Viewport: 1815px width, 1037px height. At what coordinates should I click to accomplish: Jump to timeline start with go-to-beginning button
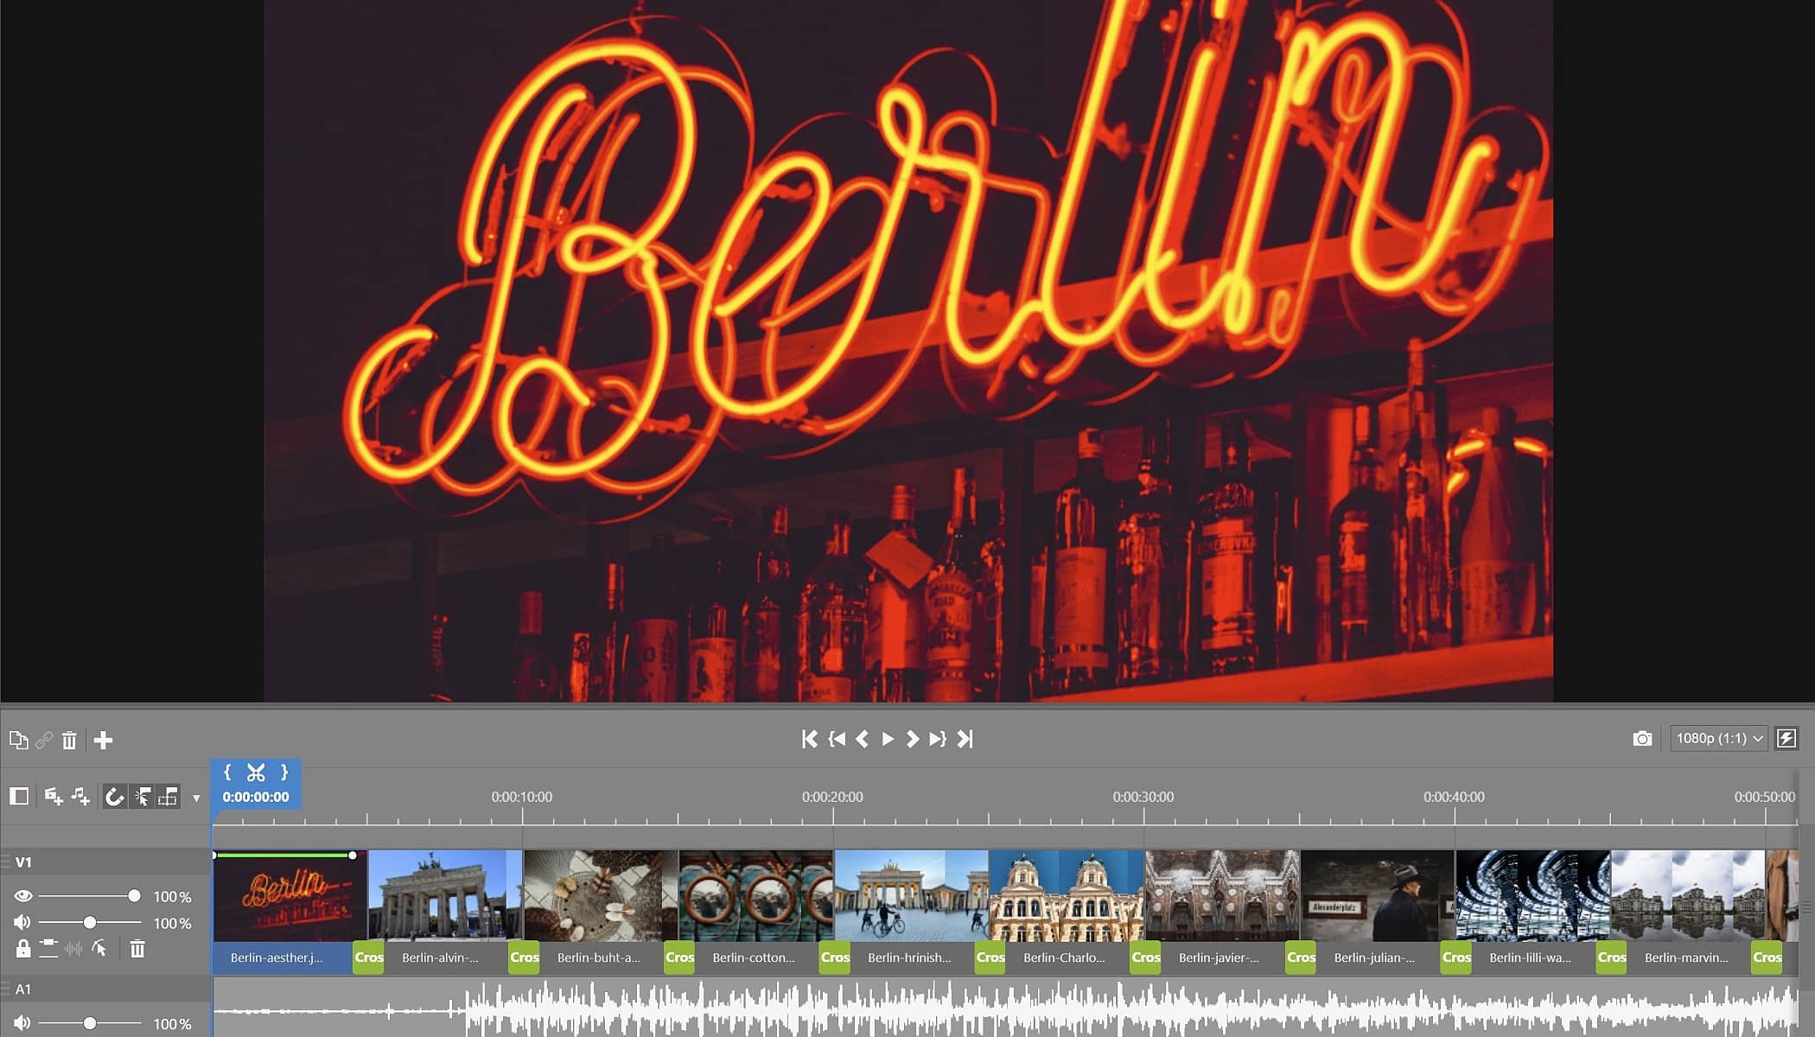point(808,739)
